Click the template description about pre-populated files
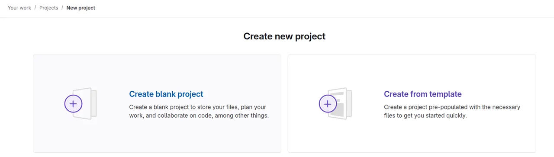The width and height of the screenshot is (554, 157). pyautogui.click(x=452, y=111)
